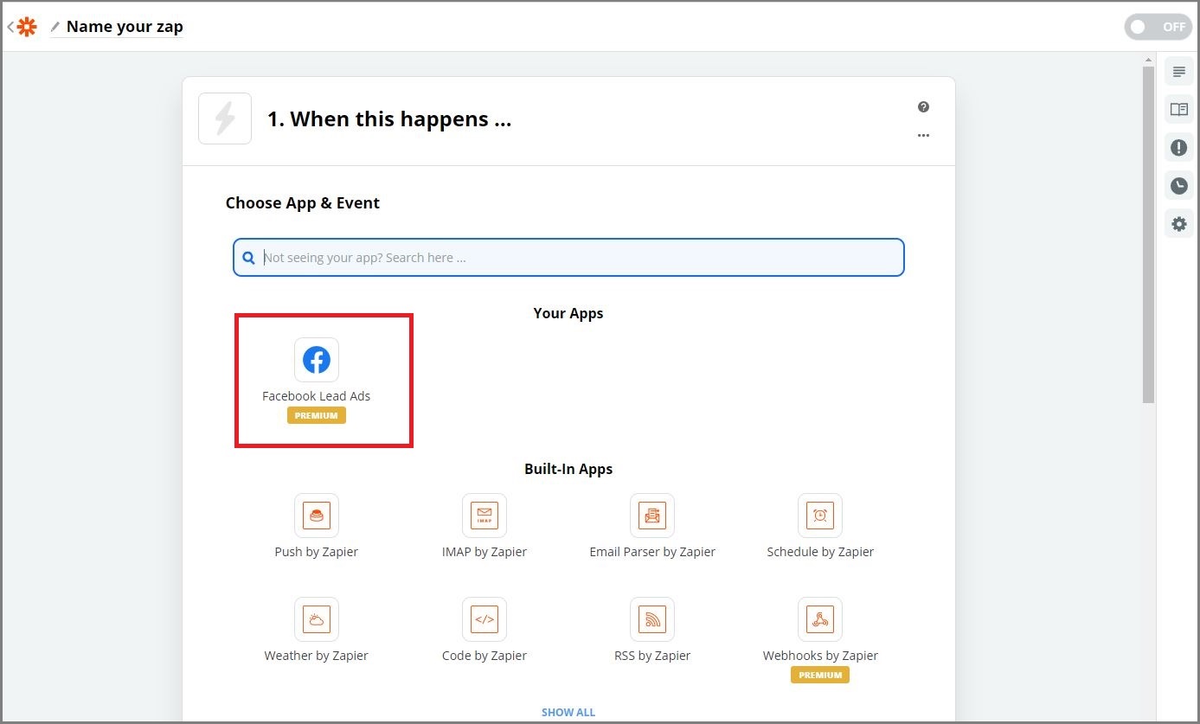
Task: Click the '1. When this happens ...' heading
Action: [x=389, y=119]
